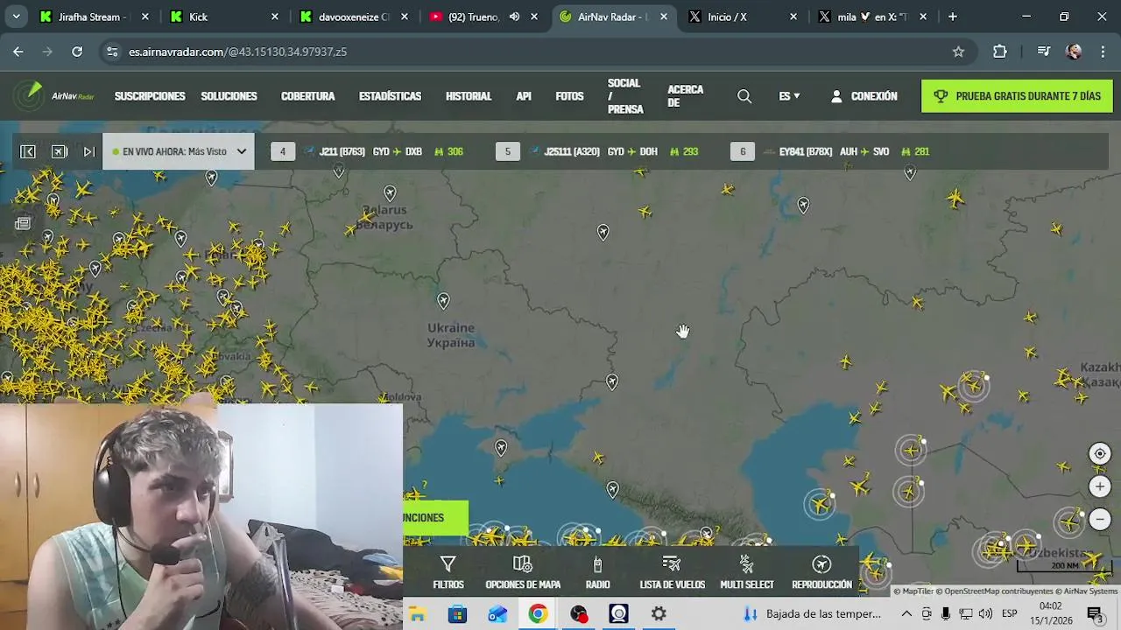Open Settings gear on taskbar
Screen dimensions: 1121x630
point(659,614)
